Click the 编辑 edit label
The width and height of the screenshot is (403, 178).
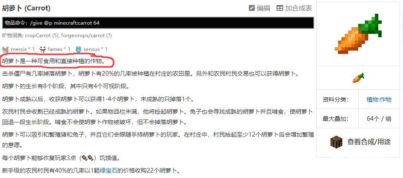coord(263,8)
